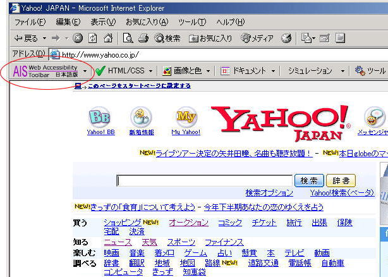Image resolution: width=388 pixels, height=277 pixels.
Task: Click the Stop loading icon
Action: pos(78,38)
